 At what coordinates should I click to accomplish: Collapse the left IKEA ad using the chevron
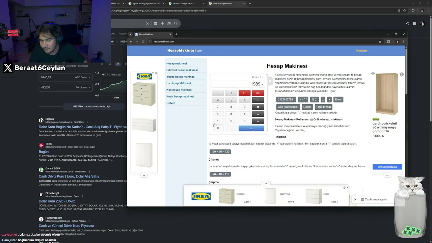tap(144, 175)
